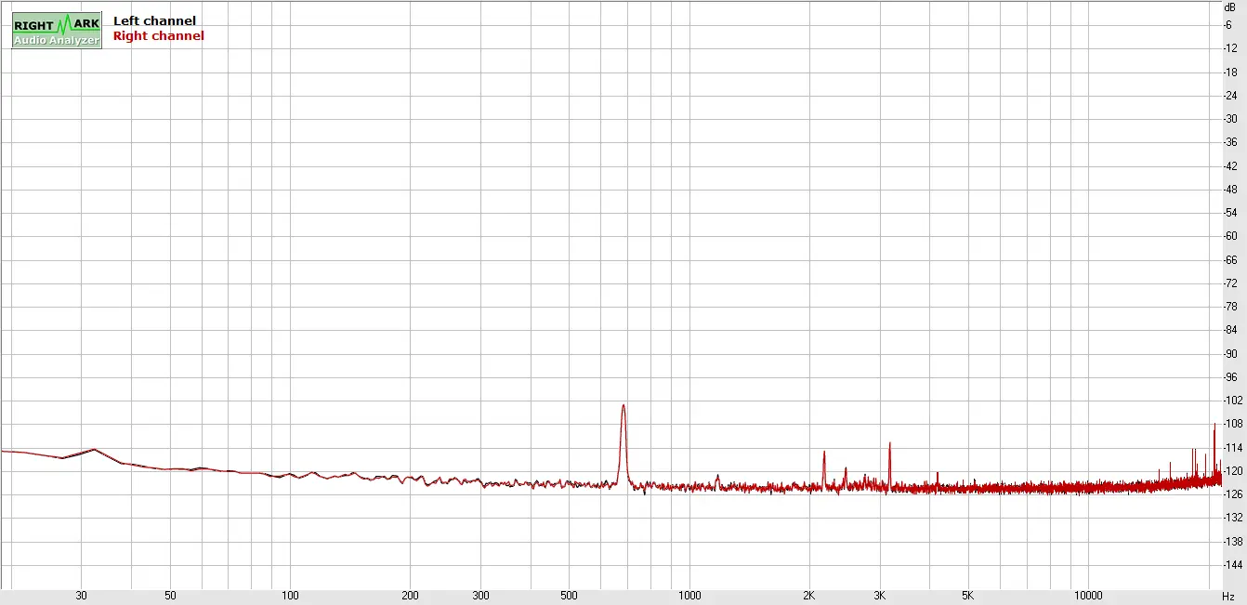This screenshot has width=1247, height=605.
Task: Select the Right channel legend label
Action: click(x=158, y=36)
